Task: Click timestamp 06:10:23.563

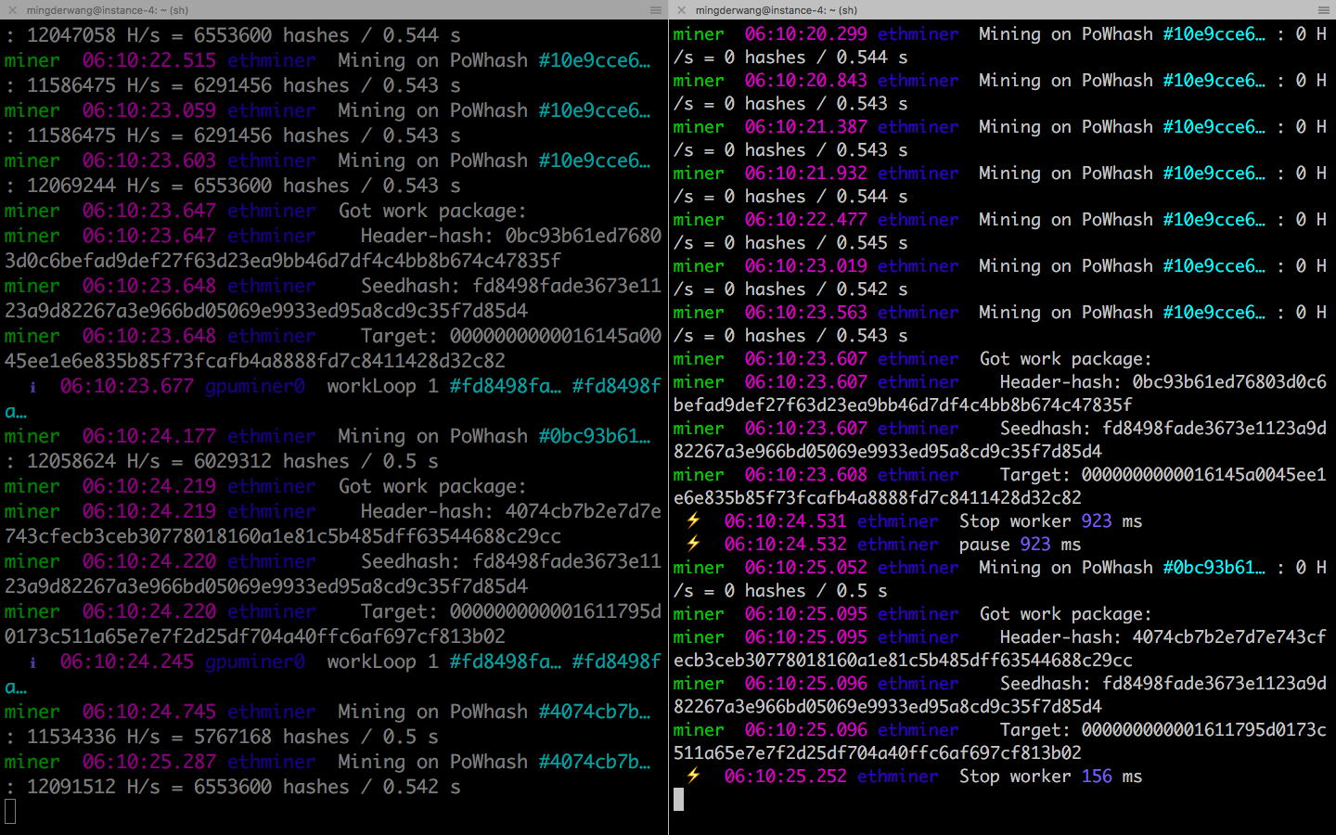Action: pos(806,313)
